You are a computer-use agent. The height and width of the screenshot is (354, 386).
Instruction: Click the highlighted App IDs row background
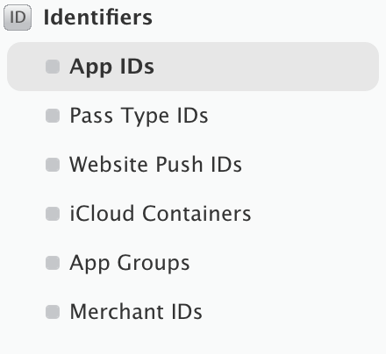coord(193,67)
